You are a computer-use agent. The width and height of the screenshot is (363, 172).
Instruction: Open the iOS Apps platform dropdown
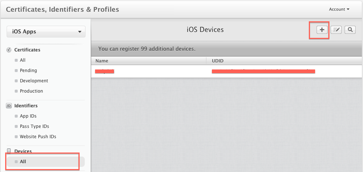(46, 32)
